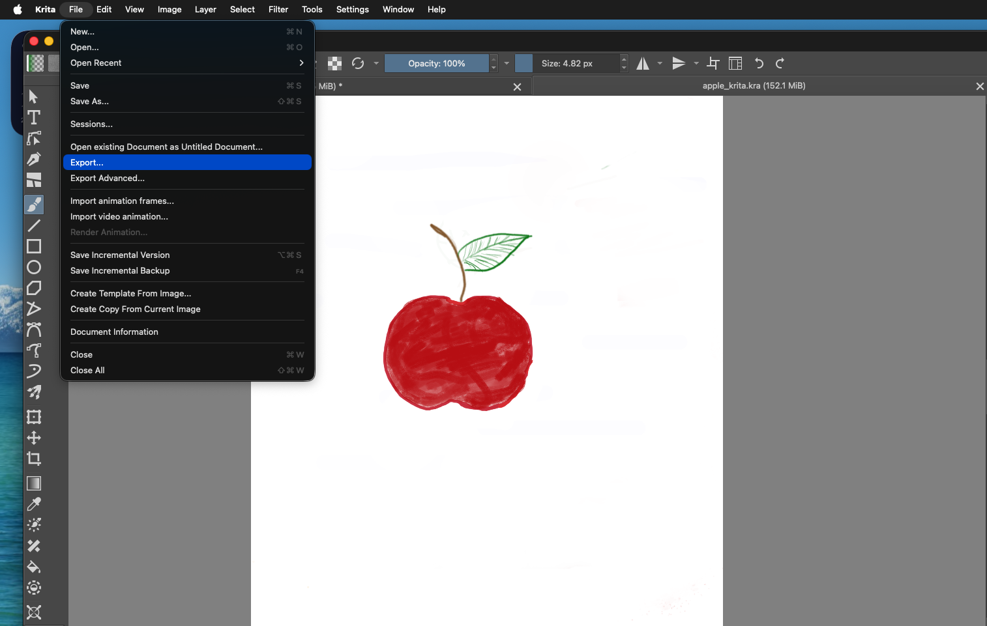This screenshot has height=626, width=987.
Task: Select the Move tool
Action: [34, 438]
